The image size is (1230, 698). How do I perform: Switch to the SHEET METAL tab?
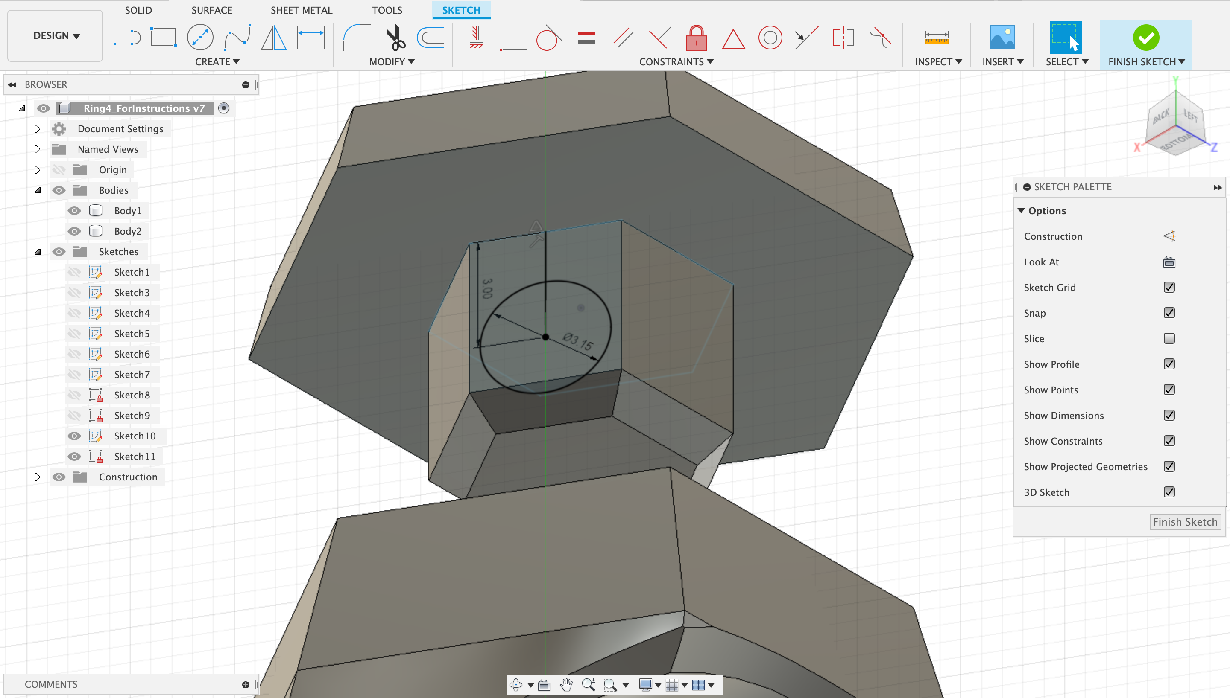[301, 10]
